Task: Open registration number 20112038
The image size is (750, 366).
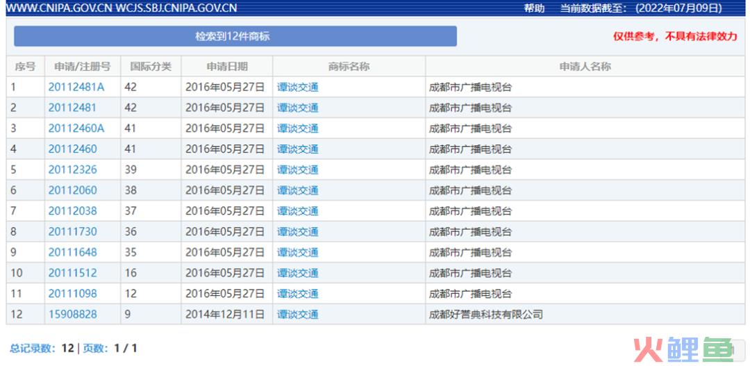Action: pyautogui.click(x=72, y=210)
